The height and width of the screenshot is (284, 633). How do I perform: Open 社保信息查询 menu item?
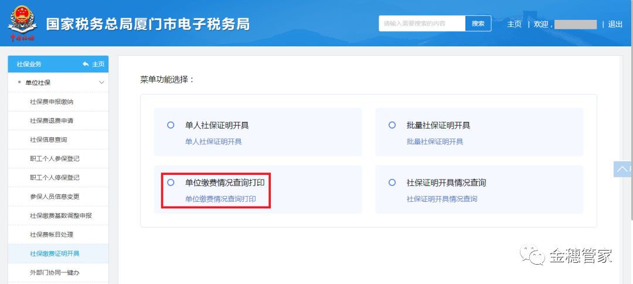(58, 140)
